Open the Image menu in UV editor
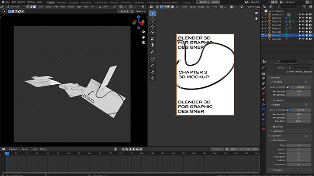Viewport: 314px width, 176px height. [201, 7]
